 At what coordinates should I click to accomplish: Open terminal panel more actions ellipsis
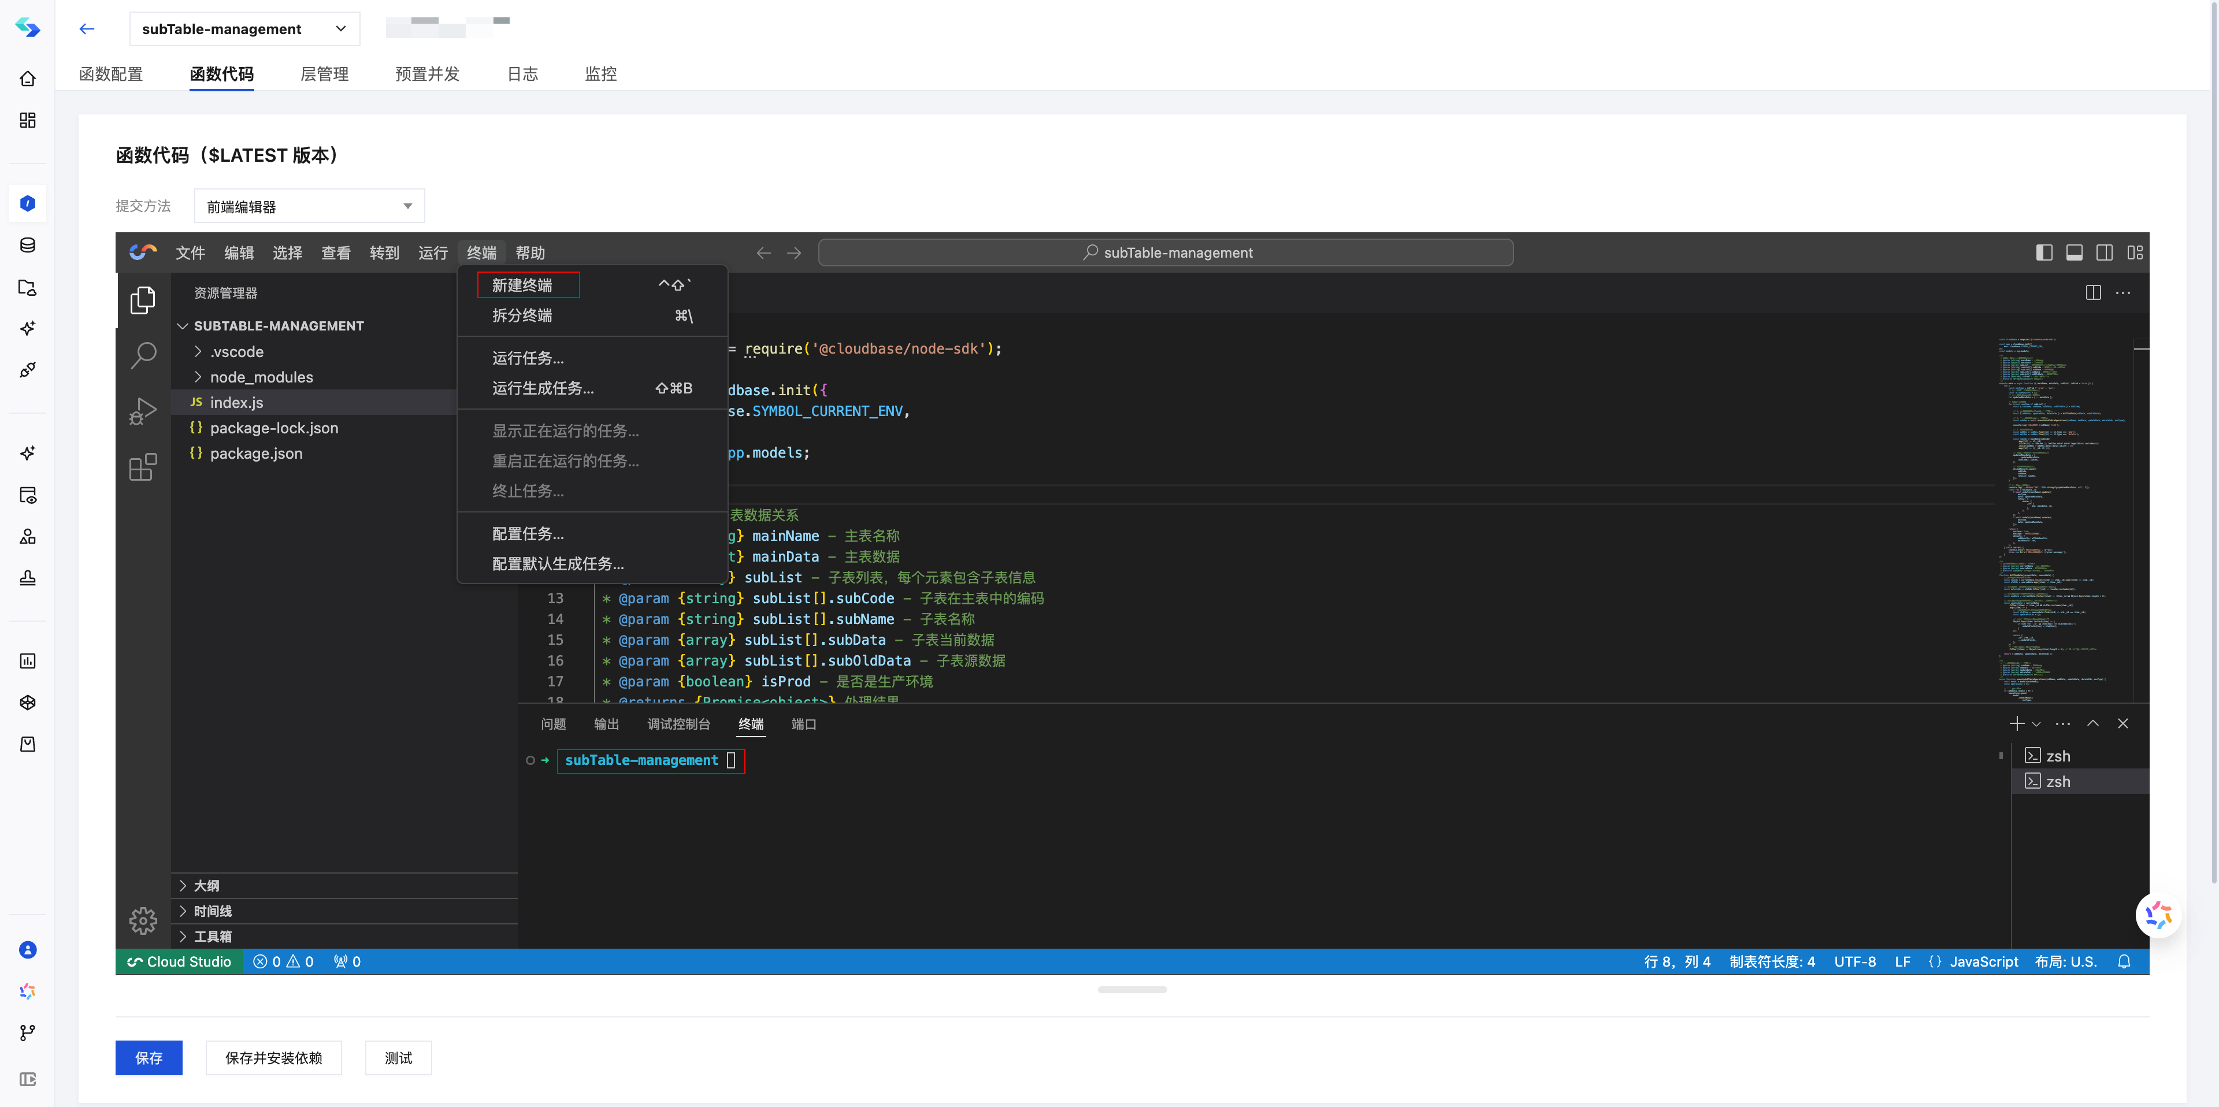(x=2063, y=723)
